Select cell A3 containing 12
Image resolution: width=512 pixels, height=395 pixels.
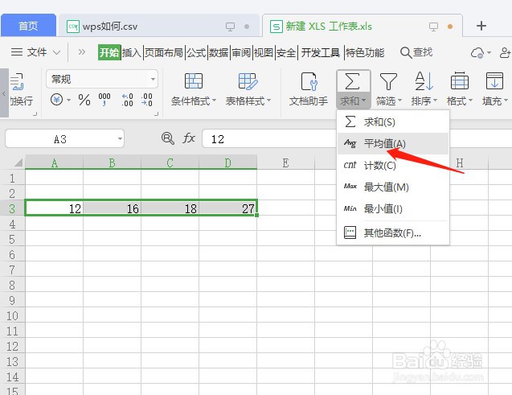54,208
